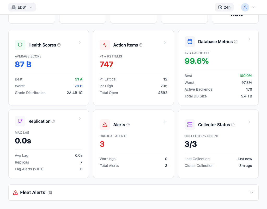Screen dimensions: 267x209
Task: Click the Fleet Alerts warning icon
Action: [15, 193]
